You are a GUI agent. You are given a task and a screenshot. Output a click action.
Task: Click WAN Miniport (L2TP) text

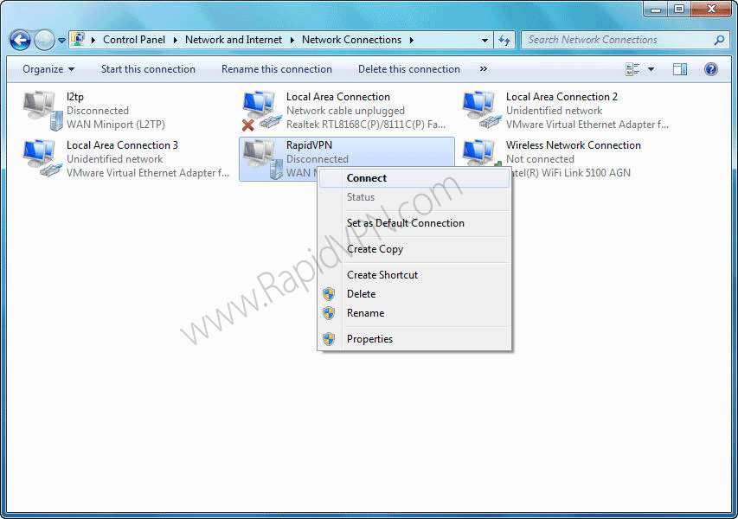[x=115, y=125]
